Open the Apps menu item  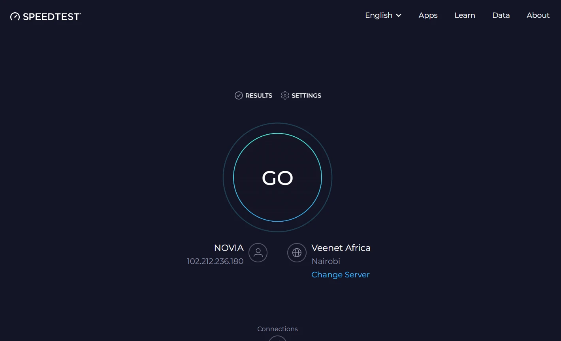point(428,15)
